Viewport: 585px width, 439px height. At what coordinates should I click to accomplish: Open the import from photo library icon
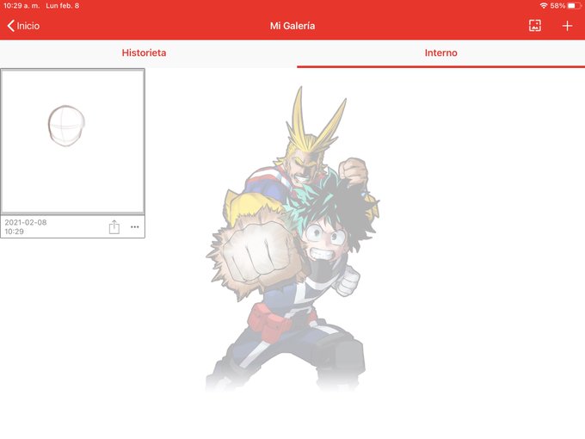[534, 25]
